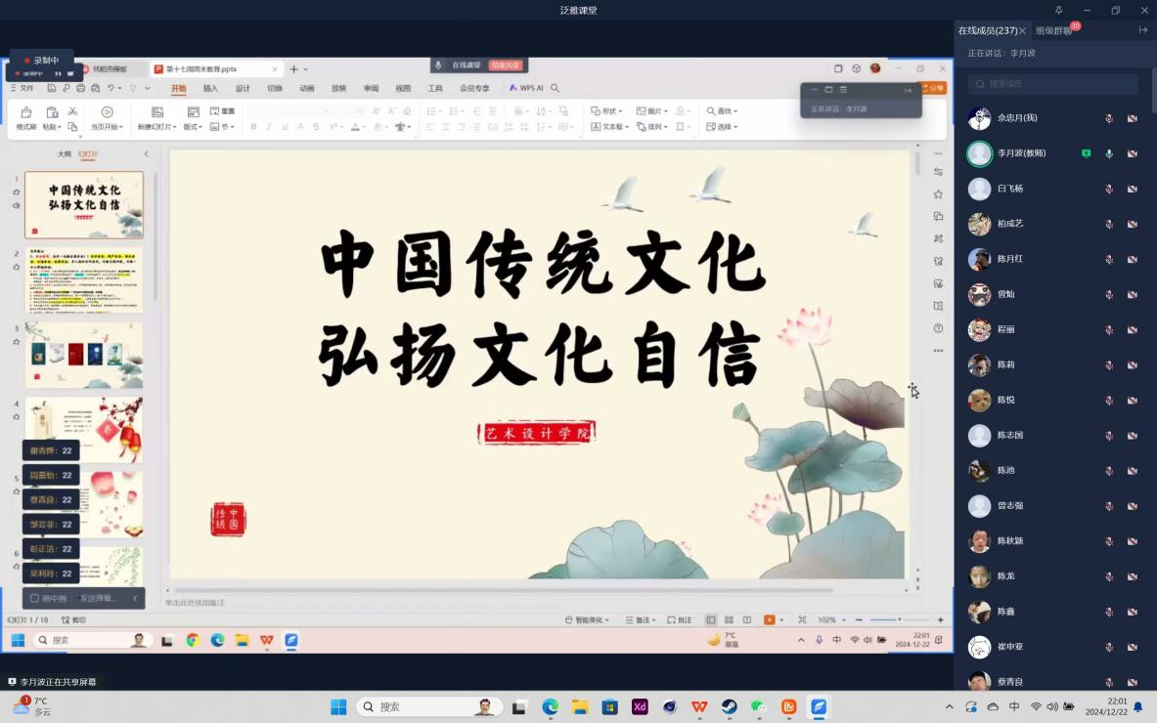Open the 插入 ribbon tab
This screenshot has width=1157, height=723.
210,89
